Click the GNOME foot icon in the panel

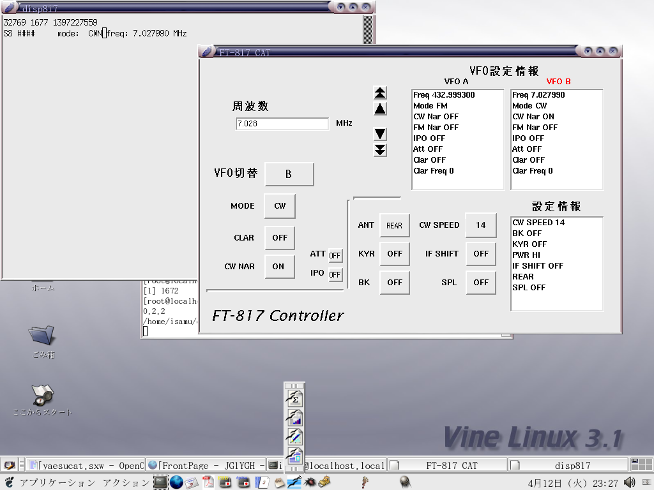(10, 482)
